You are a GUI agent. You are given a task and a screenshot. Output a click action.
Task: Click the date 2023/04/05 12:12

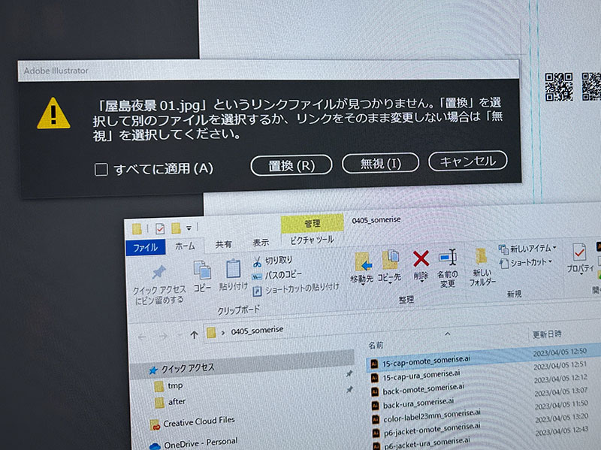[x=560, y=379]
